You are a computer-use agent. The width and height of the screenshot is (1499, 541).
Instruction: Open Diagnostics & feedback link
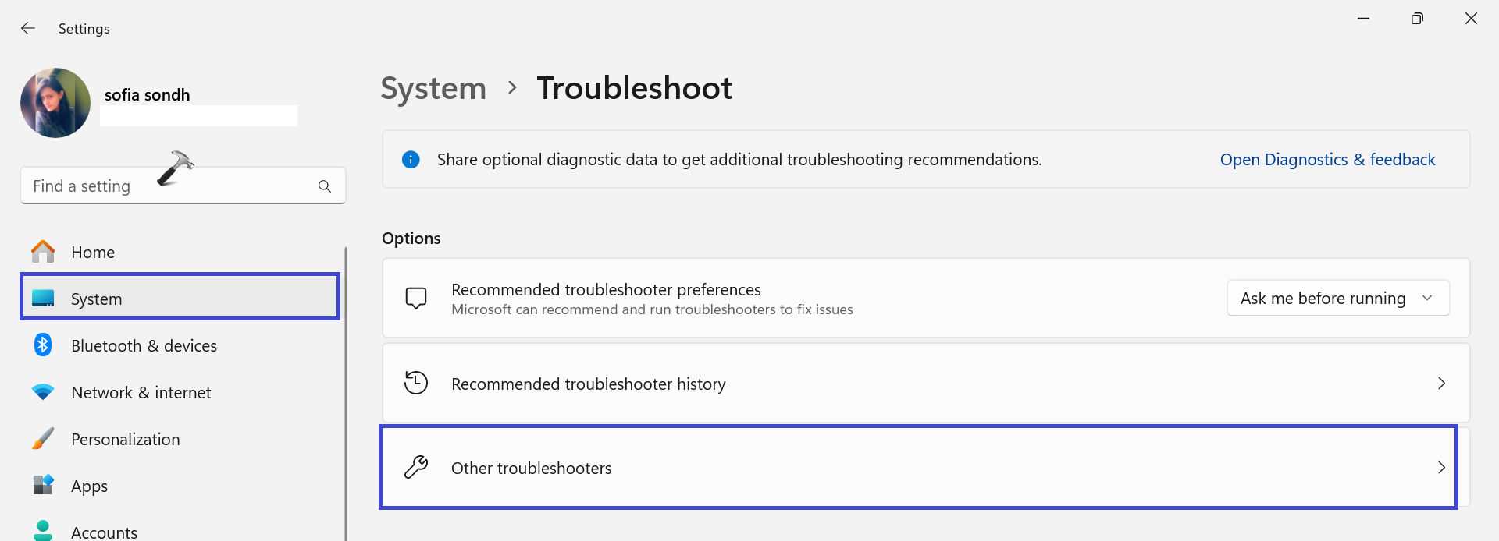click(x=1327, y=160)
